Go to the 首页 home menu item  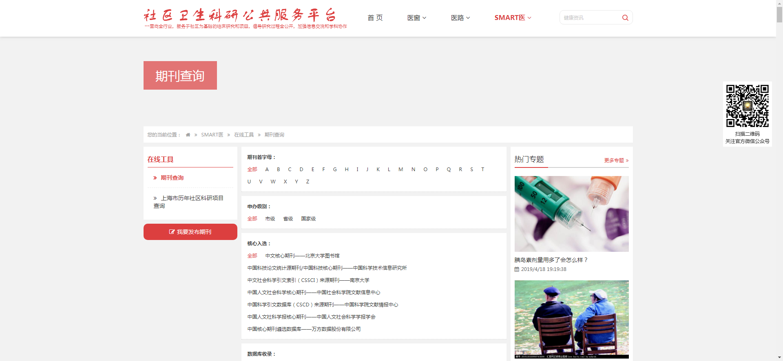[375, 18]
